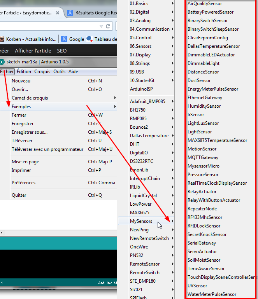Open the Fichier menu
Viewport: 258px width, 299px height.
coord(7,72)
